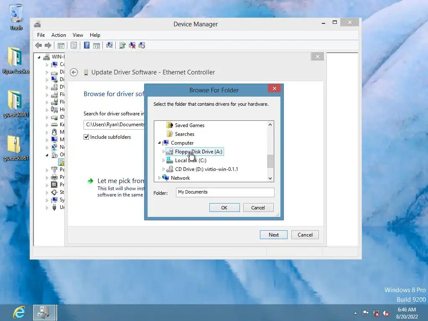Screen dimensions: 428x321
Task: Click the Folder name input field
Action: tap(225, 192)
